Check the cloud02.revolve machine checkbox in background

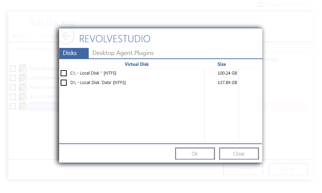tap(13, 97)
